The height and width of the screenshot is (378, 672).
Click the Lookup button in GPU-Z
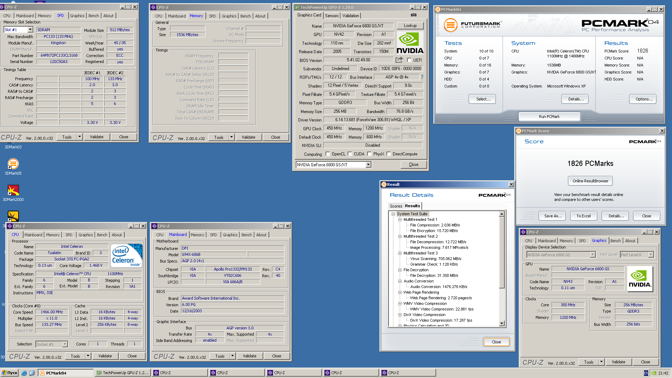(410, 26)
